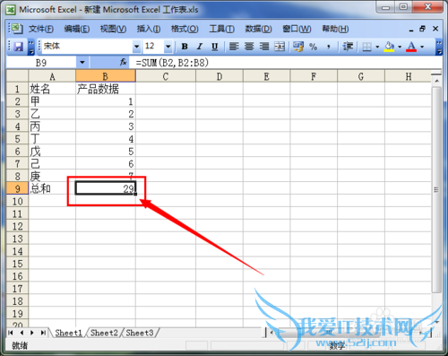Expand the standard toolbar options

pyautogui.click(x=31, y=47)
